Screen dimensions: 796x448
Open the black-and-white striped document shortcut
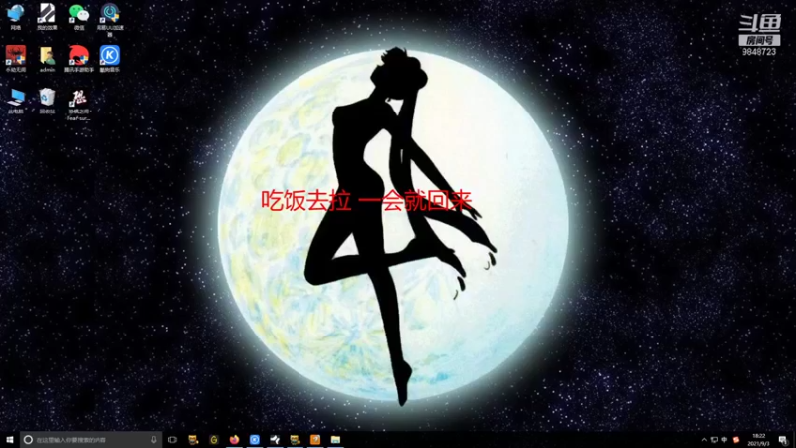click(x=47, y=16)
